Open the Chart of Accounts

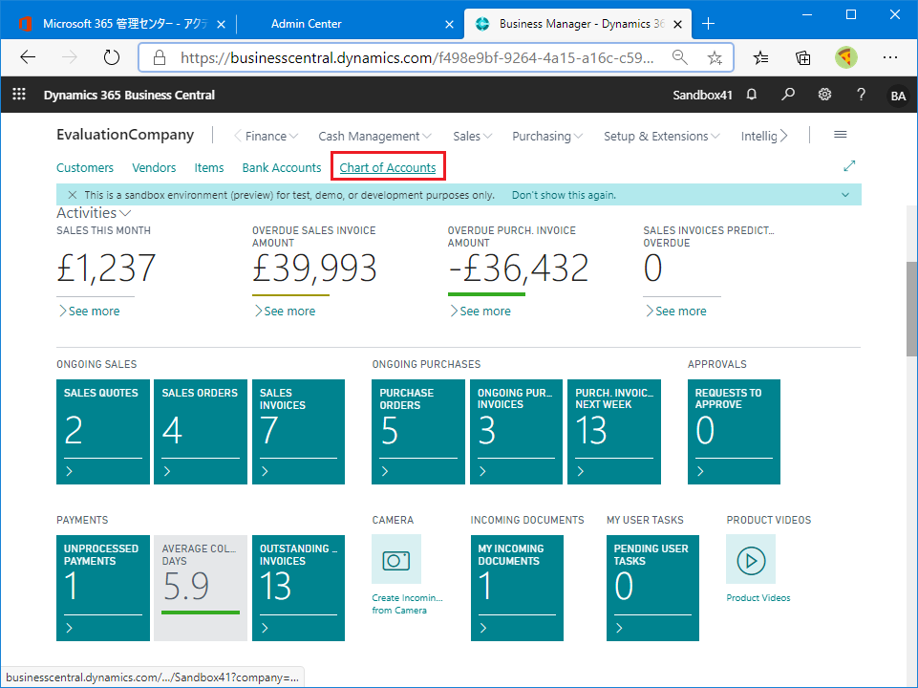[x=388, y=167]
